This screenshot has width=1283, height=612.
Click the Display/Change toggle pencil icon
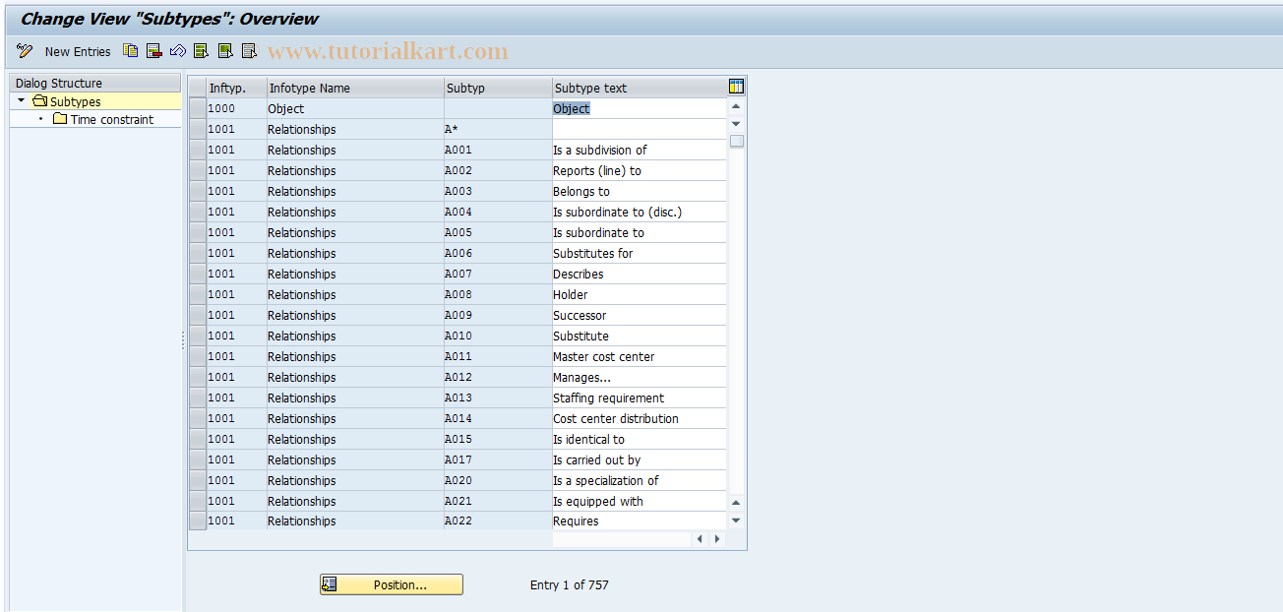[25, 51]
